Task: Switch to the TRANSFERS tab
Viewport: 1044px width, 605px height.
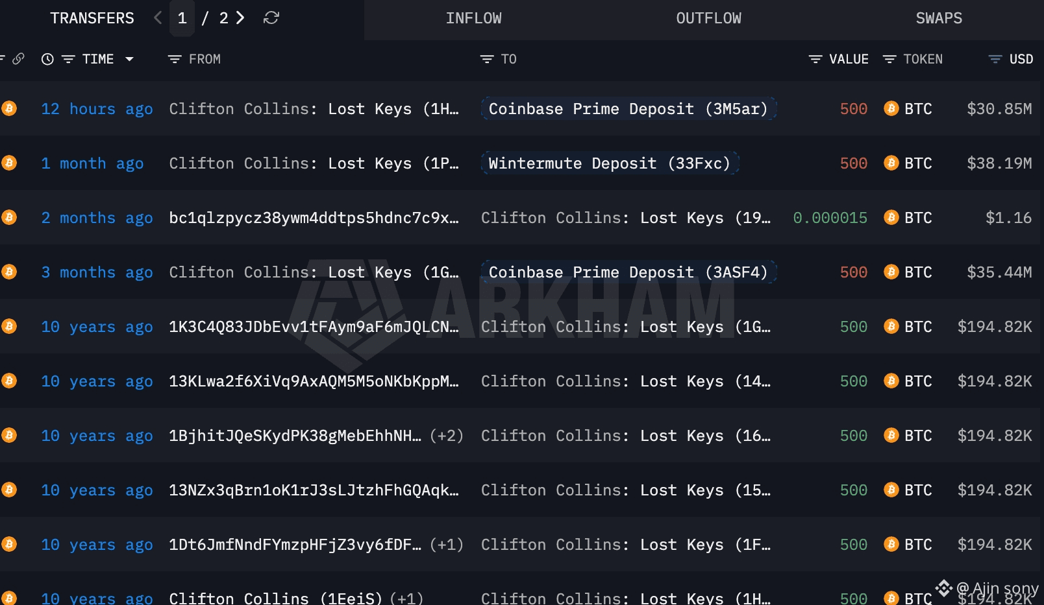Action: point(92,18)
